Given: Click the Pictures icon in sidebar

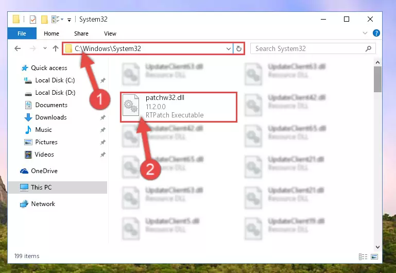Looking at the screenshot, I should coord(28,142).
